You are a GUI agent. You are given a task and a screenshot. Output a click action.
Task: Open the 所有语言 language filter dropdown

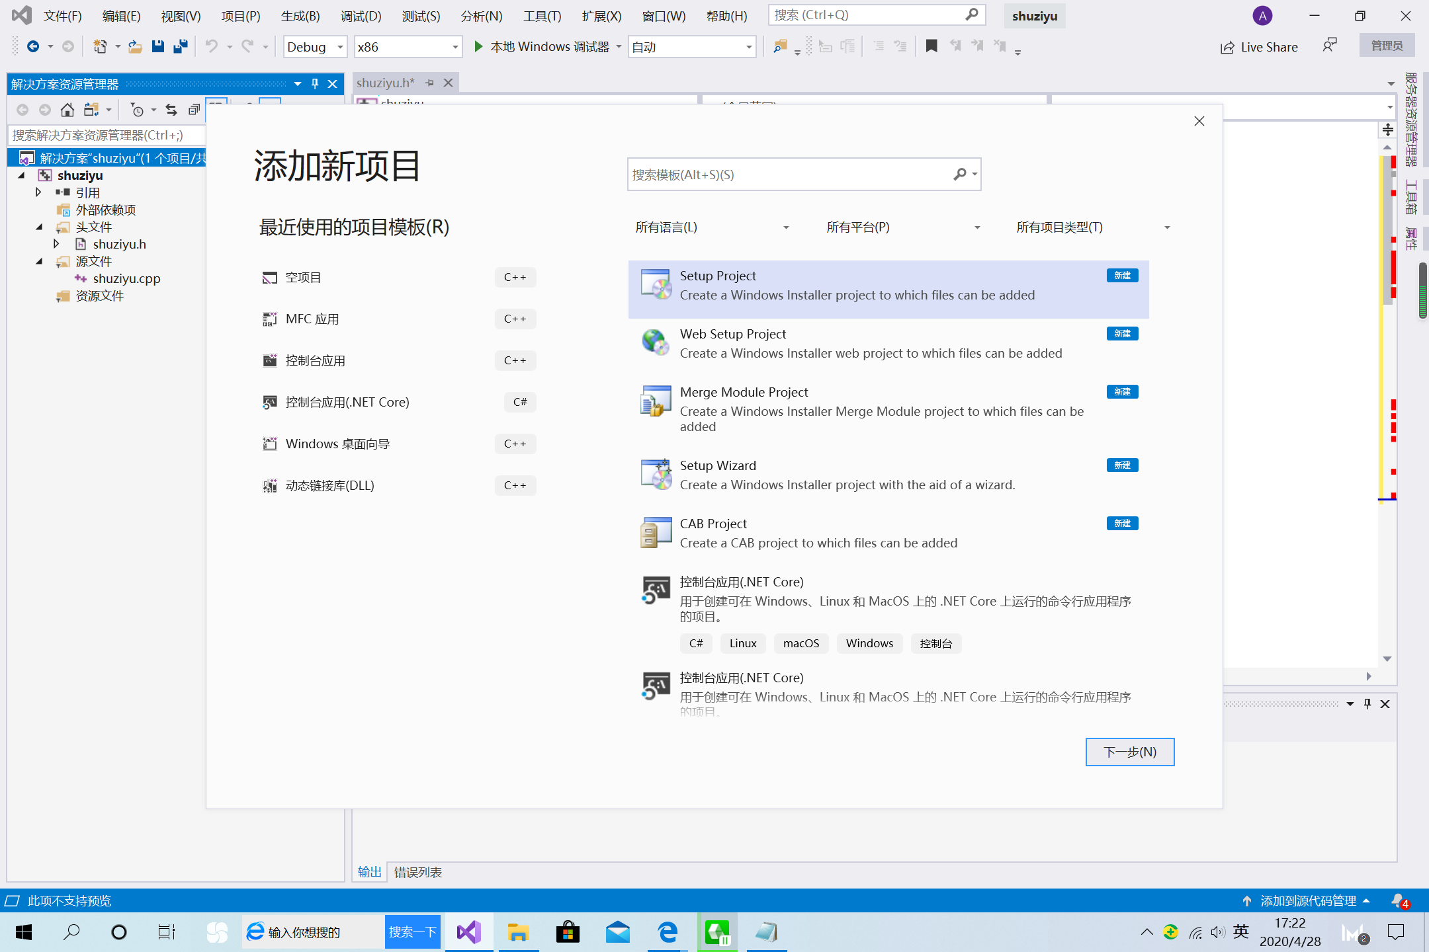(712, 227)
